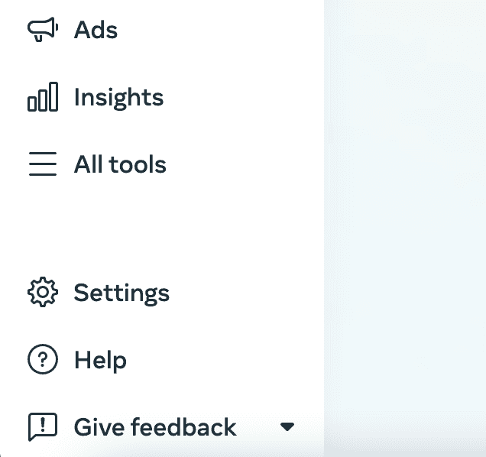Image resolution: width=486 pixels, height=457 pixels.
Task: Click the Insights bar chart icon
Action: (43, 97)
